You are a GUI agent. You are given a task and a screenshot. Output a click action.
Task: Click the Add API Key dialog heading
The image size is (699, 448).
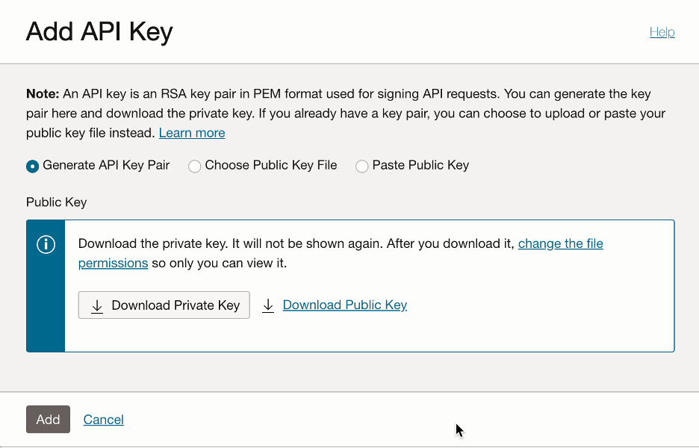pyautogui.click(x=99, y=32)
